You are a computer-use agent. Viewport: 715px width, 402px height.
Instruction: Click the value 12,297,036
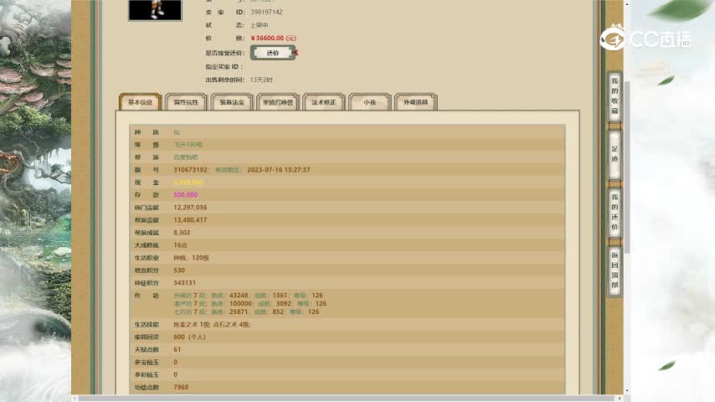point(190,208)
